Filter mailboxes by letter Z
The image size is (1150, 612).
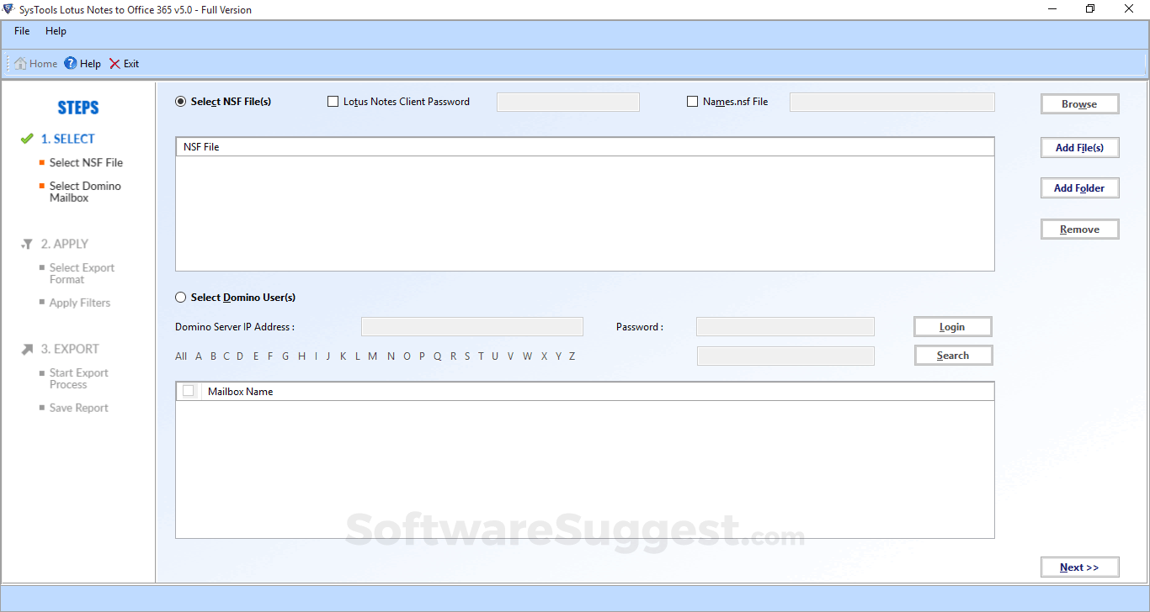point(572,356)
